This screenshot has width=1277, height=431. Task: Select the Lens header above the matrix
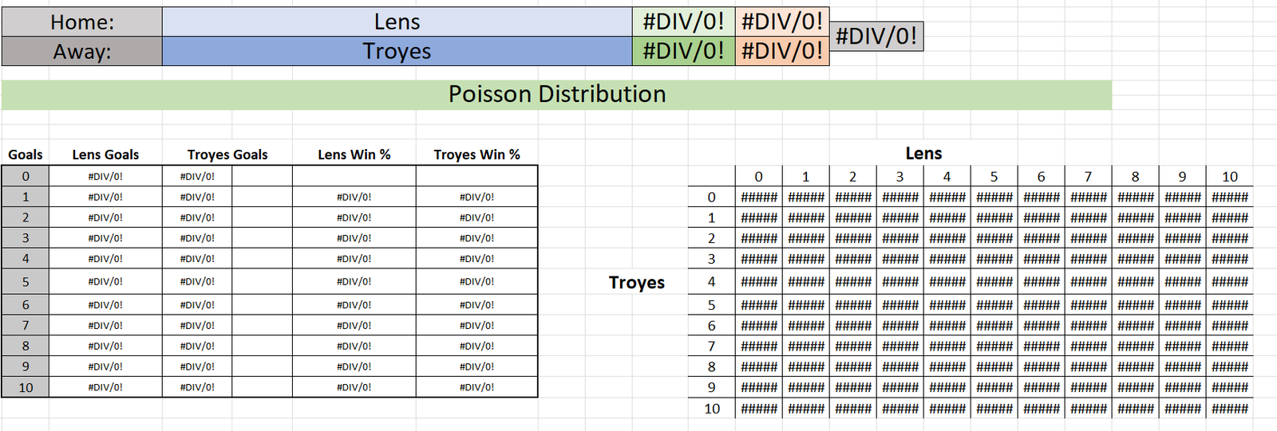click(x=923, y=153)
